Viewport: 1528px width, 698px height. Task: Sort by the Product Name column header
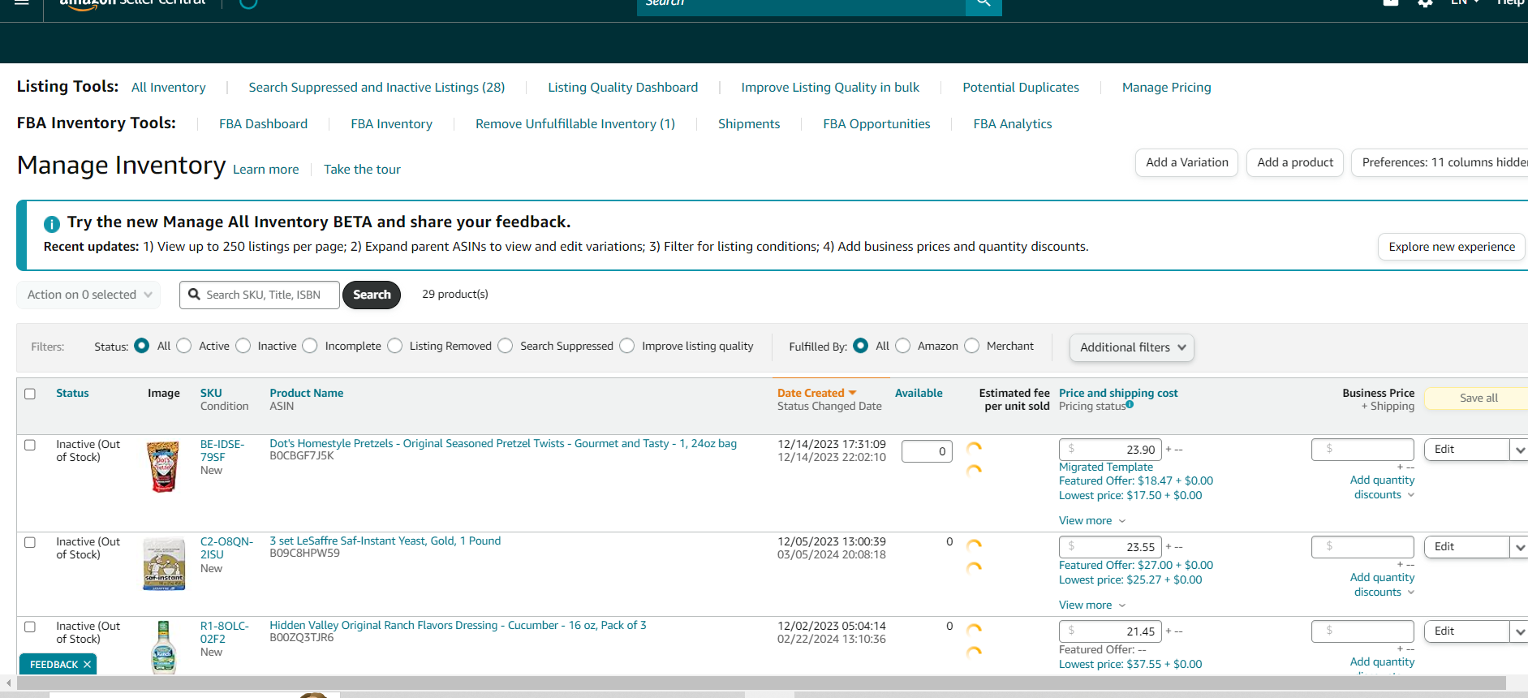click(306, 393)
